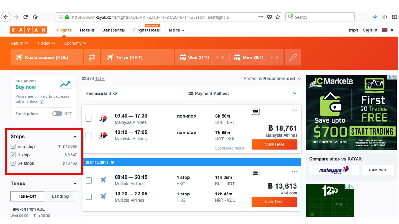The height and width of the screenshot is (224, 399).
Task: Open return date Mon 26/11 picker
Action: (x=249, y=58)
